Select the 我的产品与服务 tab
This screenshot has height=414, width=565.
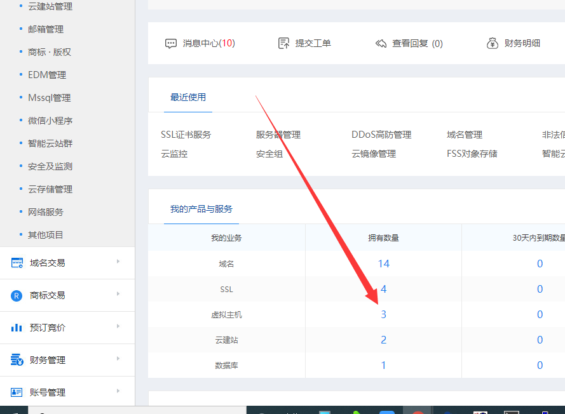201,209
